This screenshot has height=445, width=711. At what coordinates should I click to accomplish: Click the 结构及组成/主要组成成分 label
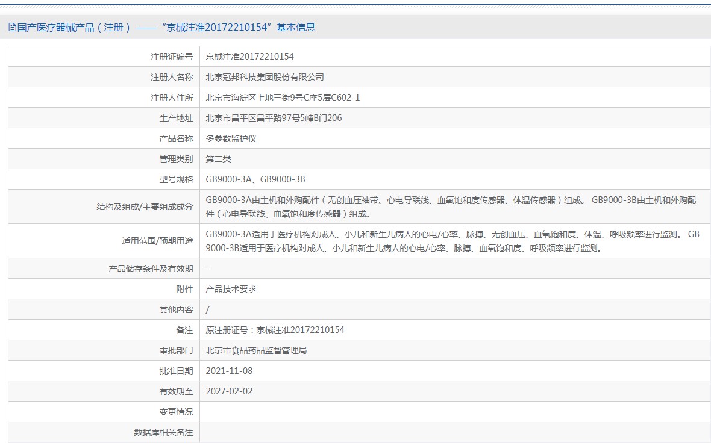point(145,207)
